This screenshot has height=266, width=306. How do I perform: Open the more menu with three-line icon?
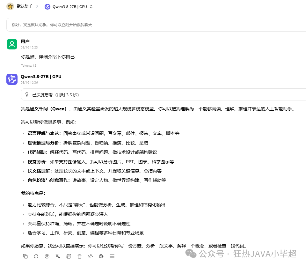112,256
